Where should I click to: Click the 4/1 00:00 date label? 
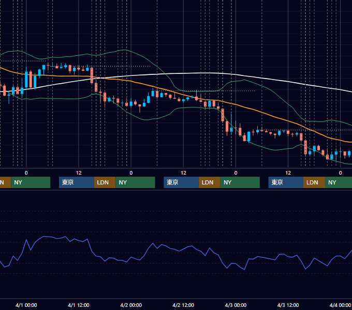pos(26,305)
